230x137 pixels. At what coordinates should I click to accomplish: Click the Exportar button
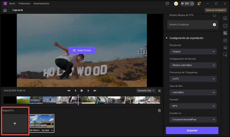click(x=192, y=130)
